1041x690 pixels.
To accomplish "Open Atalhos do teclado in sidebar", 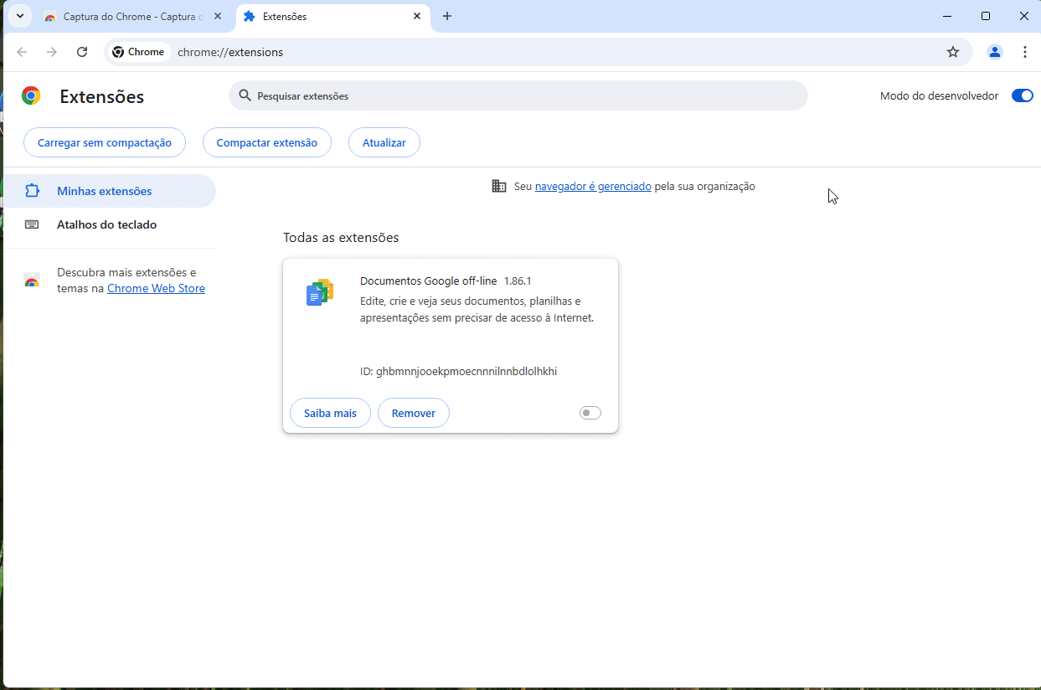I will pyautogui.click(x=109, y=224).
